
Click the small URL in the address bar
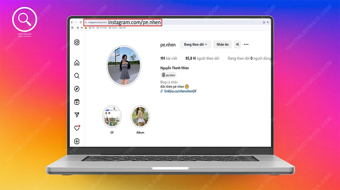click(98, 22)
